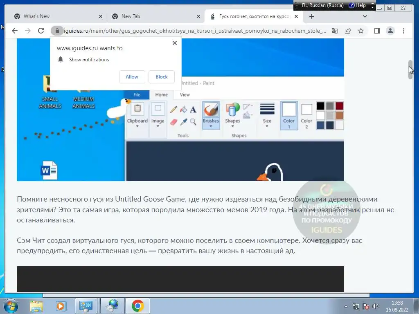Show hidden system tray icons

pos(346,306)
